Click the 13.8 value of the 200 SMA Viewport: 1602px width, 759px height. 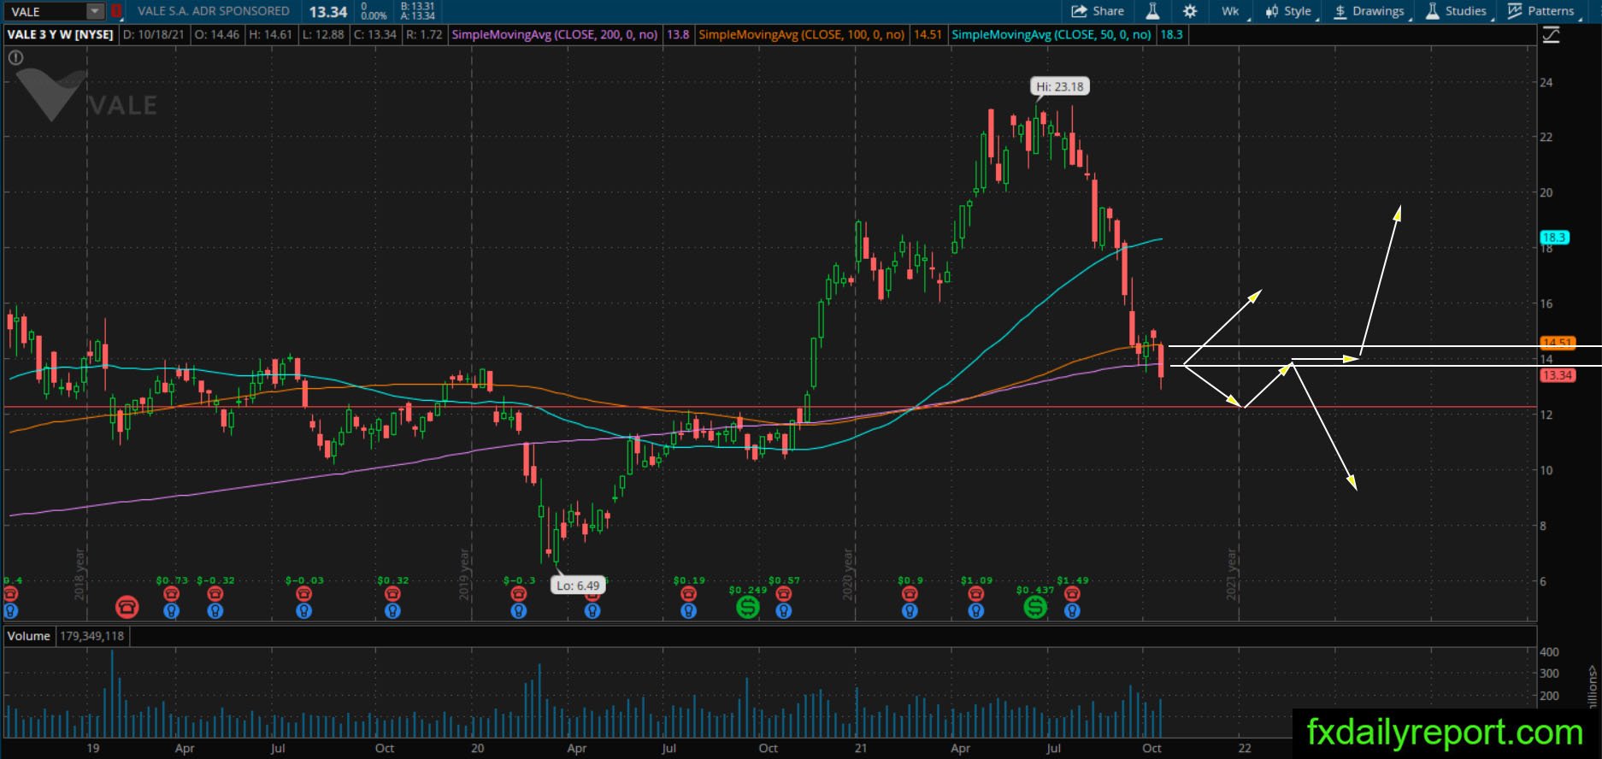click(x=678, y=35)
